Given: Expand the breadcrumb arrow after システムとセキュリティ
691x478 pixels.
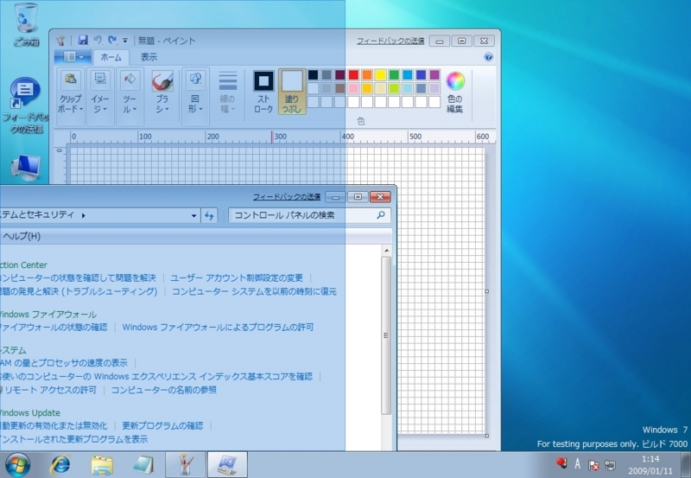Looking at the screenshot, I should pos(83,215).
